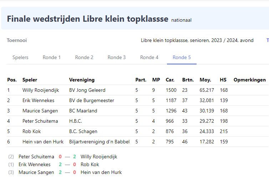The image size is (269, 180).
Task: Select the Ronde 4 tab
Action: 149,57
